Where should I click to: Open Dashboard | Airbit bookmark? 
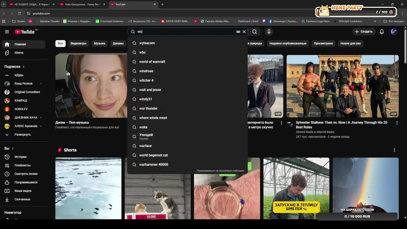click(x=245, y=21)
